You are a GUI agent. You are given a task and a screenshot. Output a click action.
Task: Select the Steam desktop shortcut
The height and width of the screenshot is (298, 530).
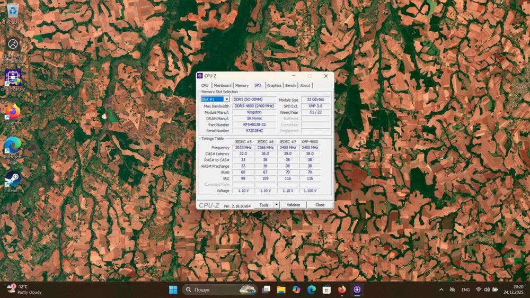(x=13, y=182)
